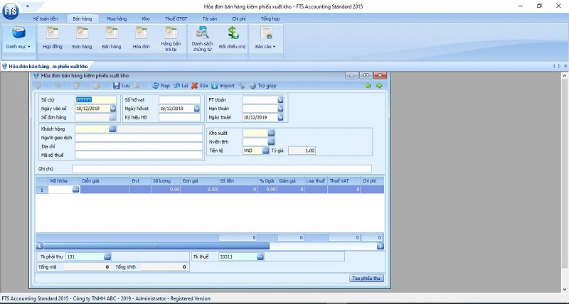Select row number 1 in the grid
The width and height of the screenshot is (569, 304).
42,190
